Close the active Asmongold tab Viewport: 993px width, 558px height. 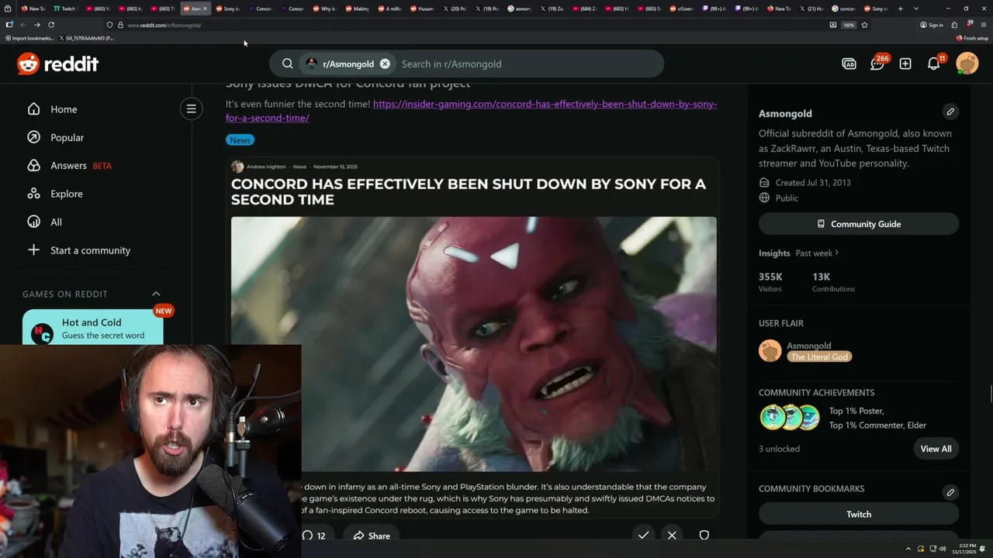click(205, 9)
